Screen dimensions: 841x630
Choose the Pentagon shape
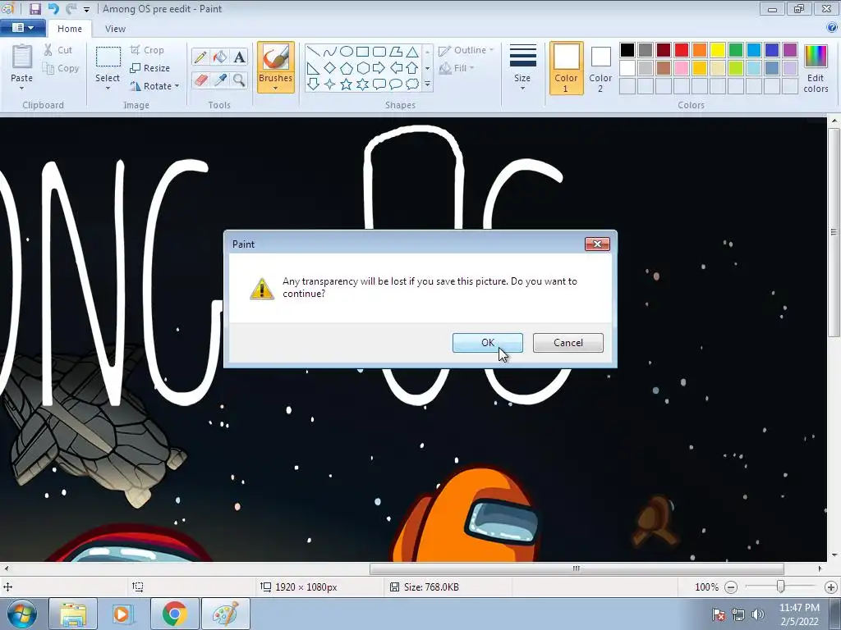(x=347, y=68)
